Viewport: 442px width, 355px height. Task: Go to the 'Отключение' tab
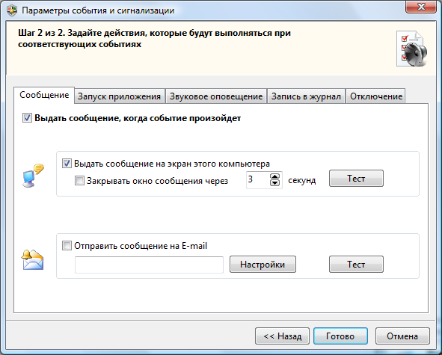[x=375, y=96]
